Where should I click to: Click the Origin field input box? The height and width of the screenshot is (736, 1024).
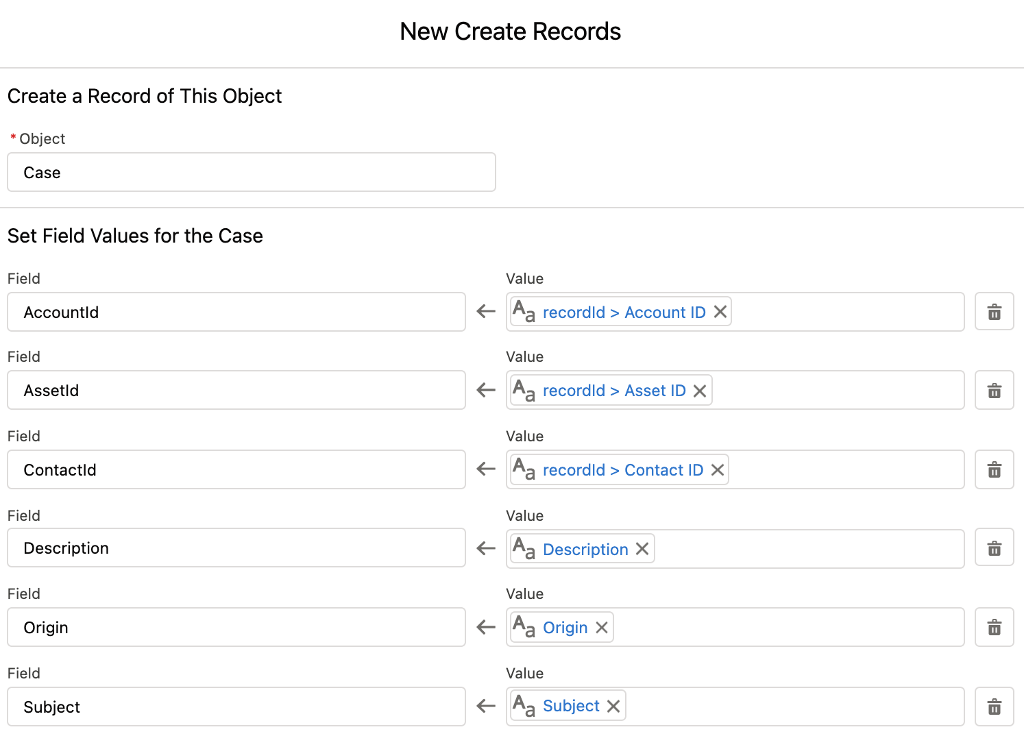click(236, 627)
